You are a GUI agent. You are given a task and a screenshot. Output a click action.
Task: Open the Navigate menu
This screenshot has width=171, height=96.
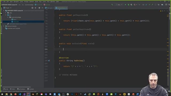pyautogui.click(x=16, y=2)
